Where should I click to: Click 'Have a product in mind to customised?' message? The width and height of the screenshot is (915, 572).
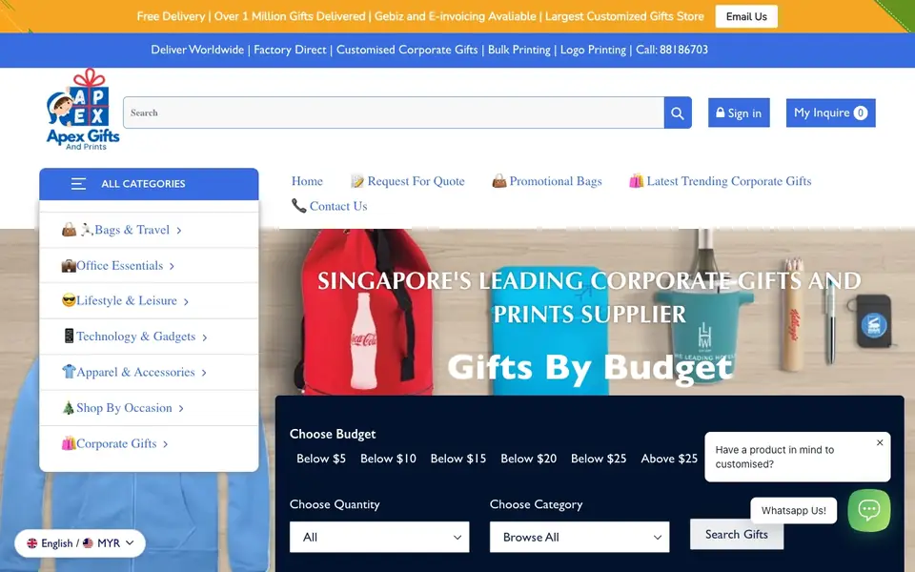[775, 457]
